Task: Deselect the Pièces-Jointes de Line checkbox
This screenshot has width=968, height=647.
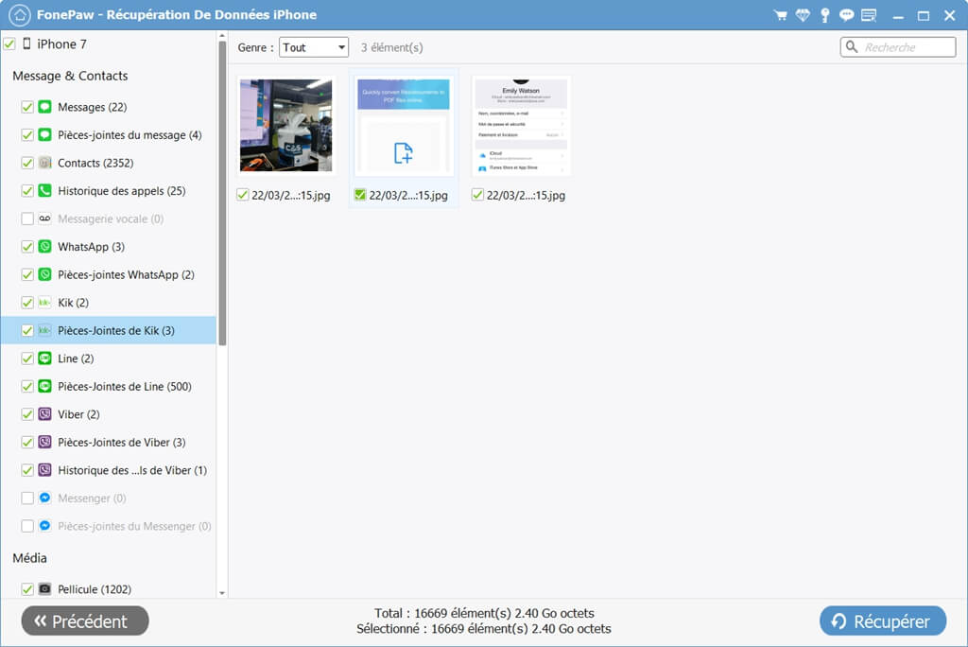Action: pos(27,386)
